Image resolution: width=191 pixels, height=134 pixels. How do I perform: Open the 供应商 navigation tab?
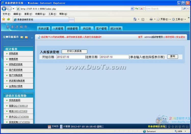tap(87, 28)
